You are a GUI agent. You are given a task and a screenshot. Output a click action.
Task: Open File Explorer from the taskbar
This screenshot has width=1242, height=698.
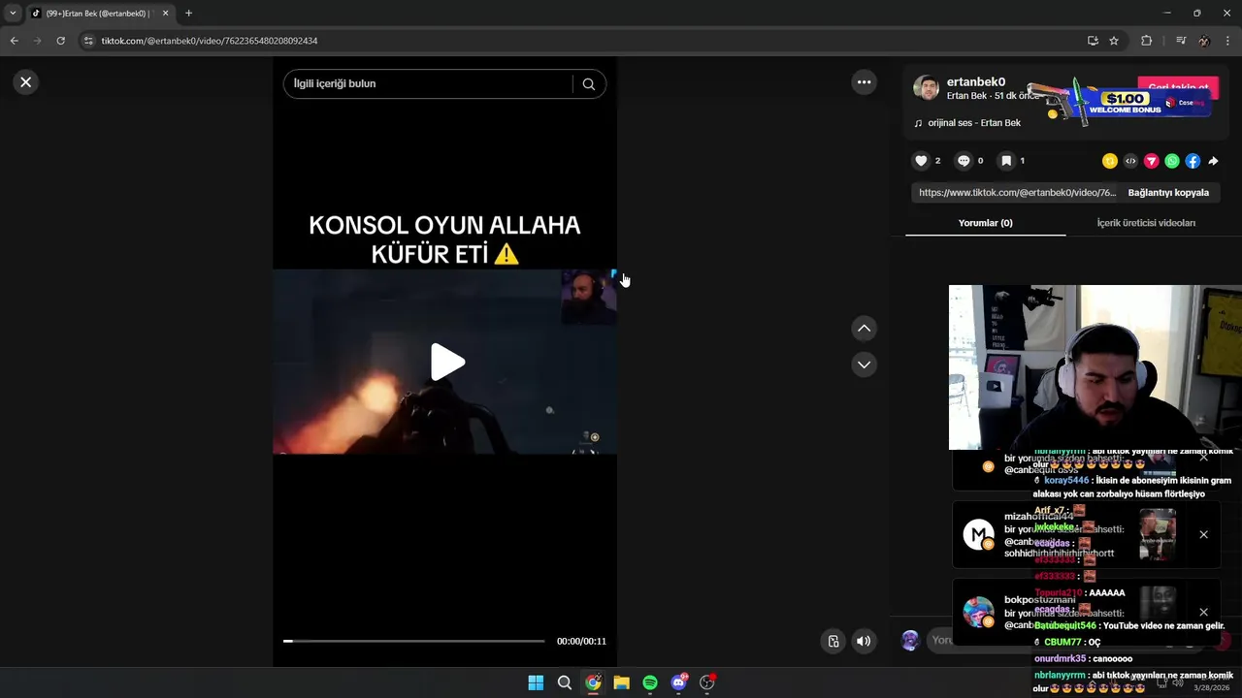(621, 682)
